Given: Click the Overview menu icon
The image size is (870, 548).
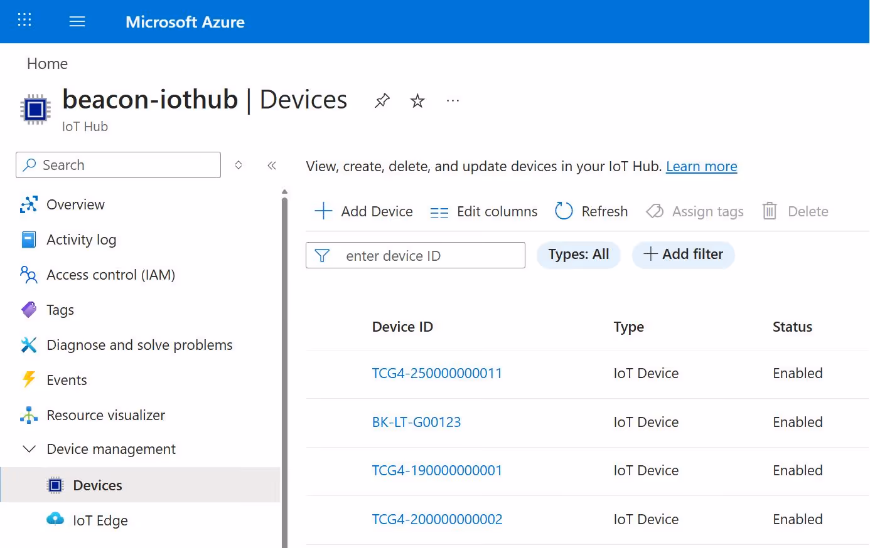Looking at the screenshot, I should pos(29,204).
